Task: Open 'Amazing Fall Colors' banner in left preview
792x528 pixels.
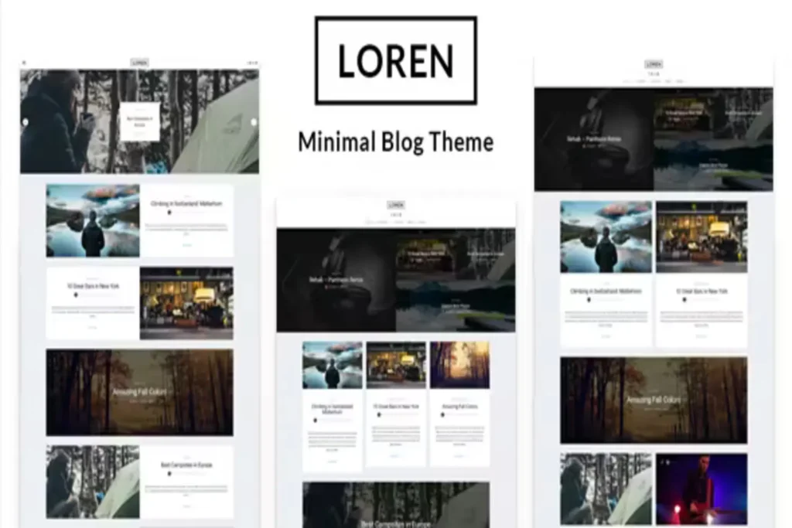Action: (x=139, y=392)
